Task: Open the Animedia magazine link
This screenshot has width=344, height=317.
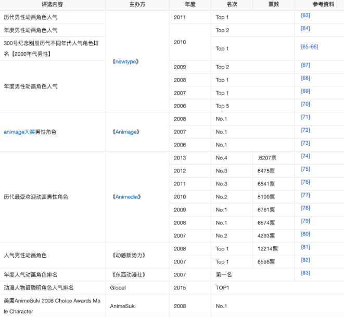Action: tap(126, 197)
